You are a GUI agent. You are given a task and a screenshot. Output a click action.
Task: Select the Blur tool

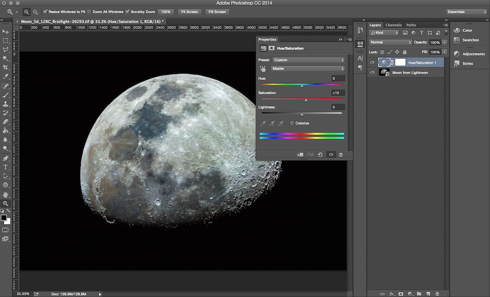pos(5,139)
